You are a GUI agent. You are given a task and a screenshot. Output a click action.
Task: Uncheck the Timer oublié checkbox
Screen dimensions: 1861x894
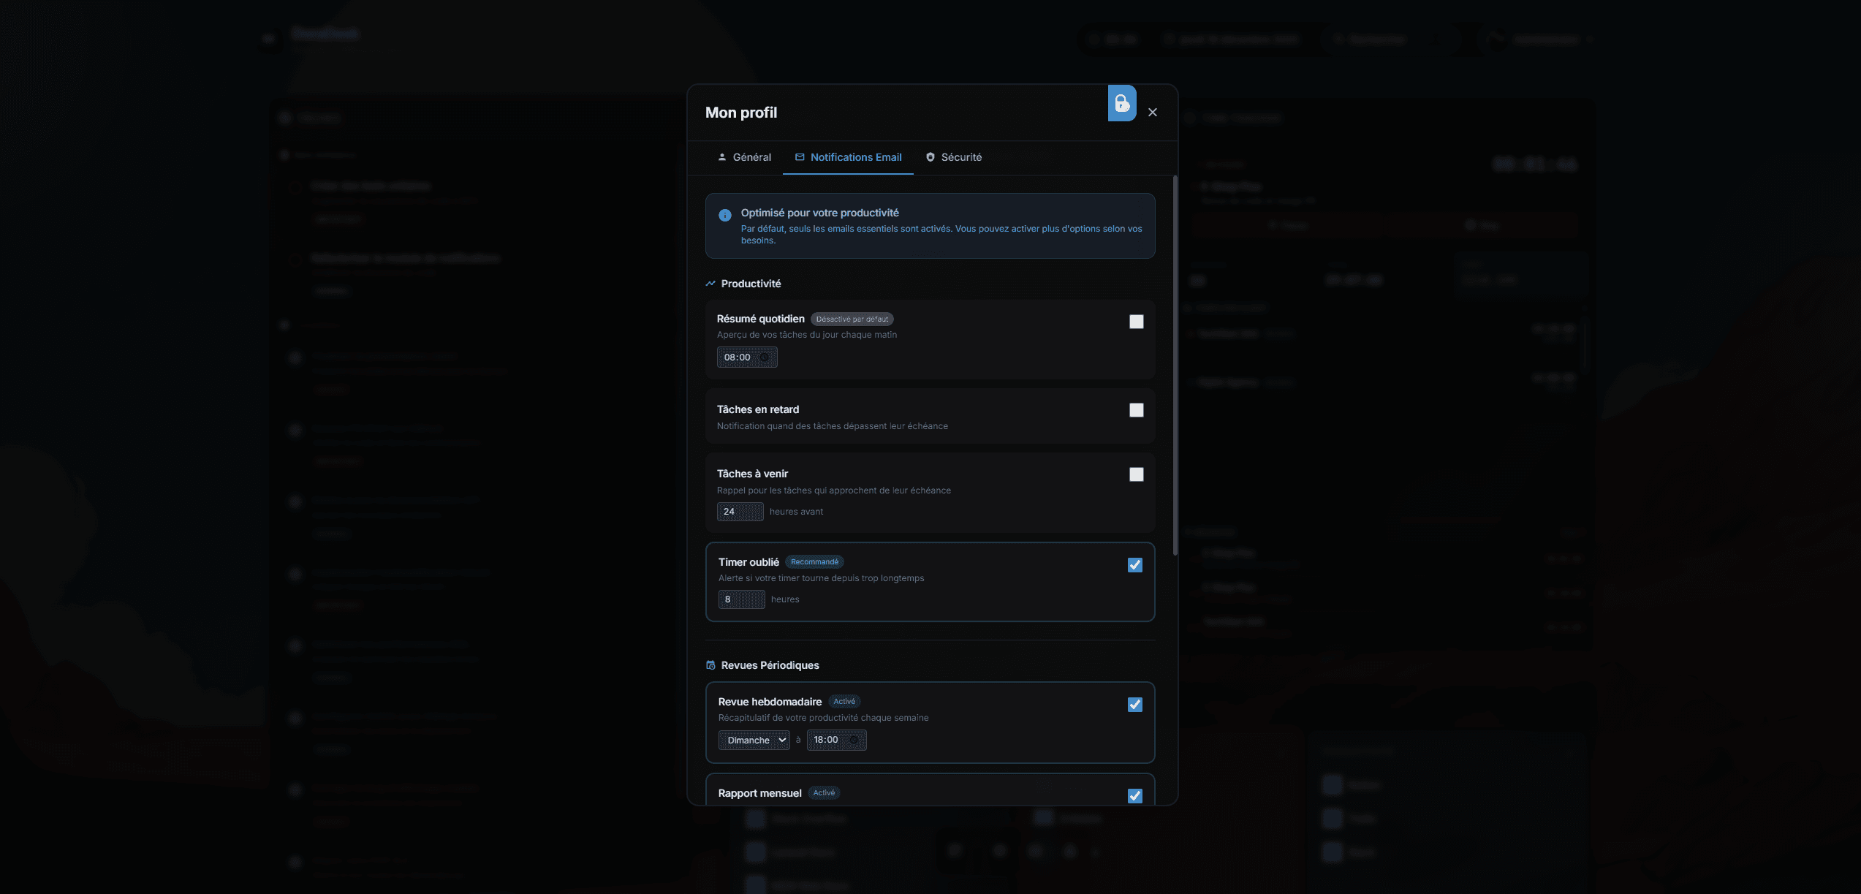[1134, 565]
